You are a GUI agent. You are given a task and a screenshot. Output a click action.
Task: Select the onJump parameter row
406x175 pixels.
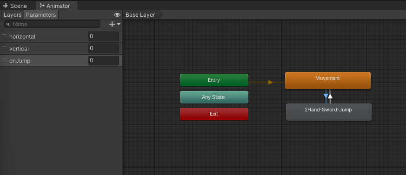(x=61, y=60)
